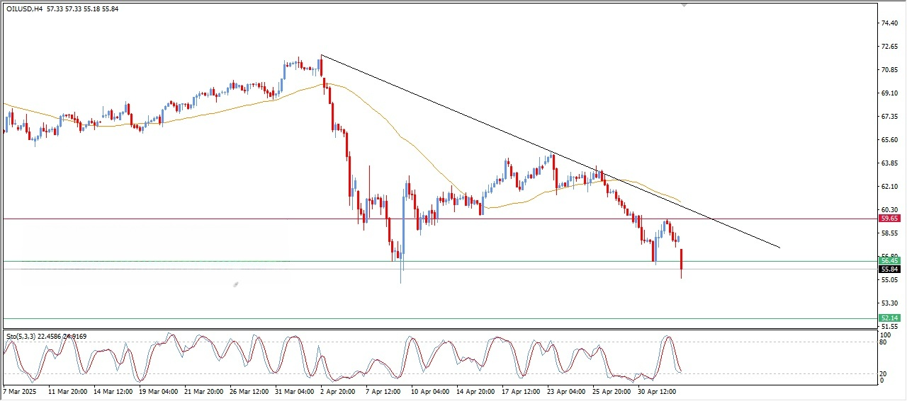The image size is (907, 401).
Task: Click the black 55.84 current price tag
Action: 889,269
